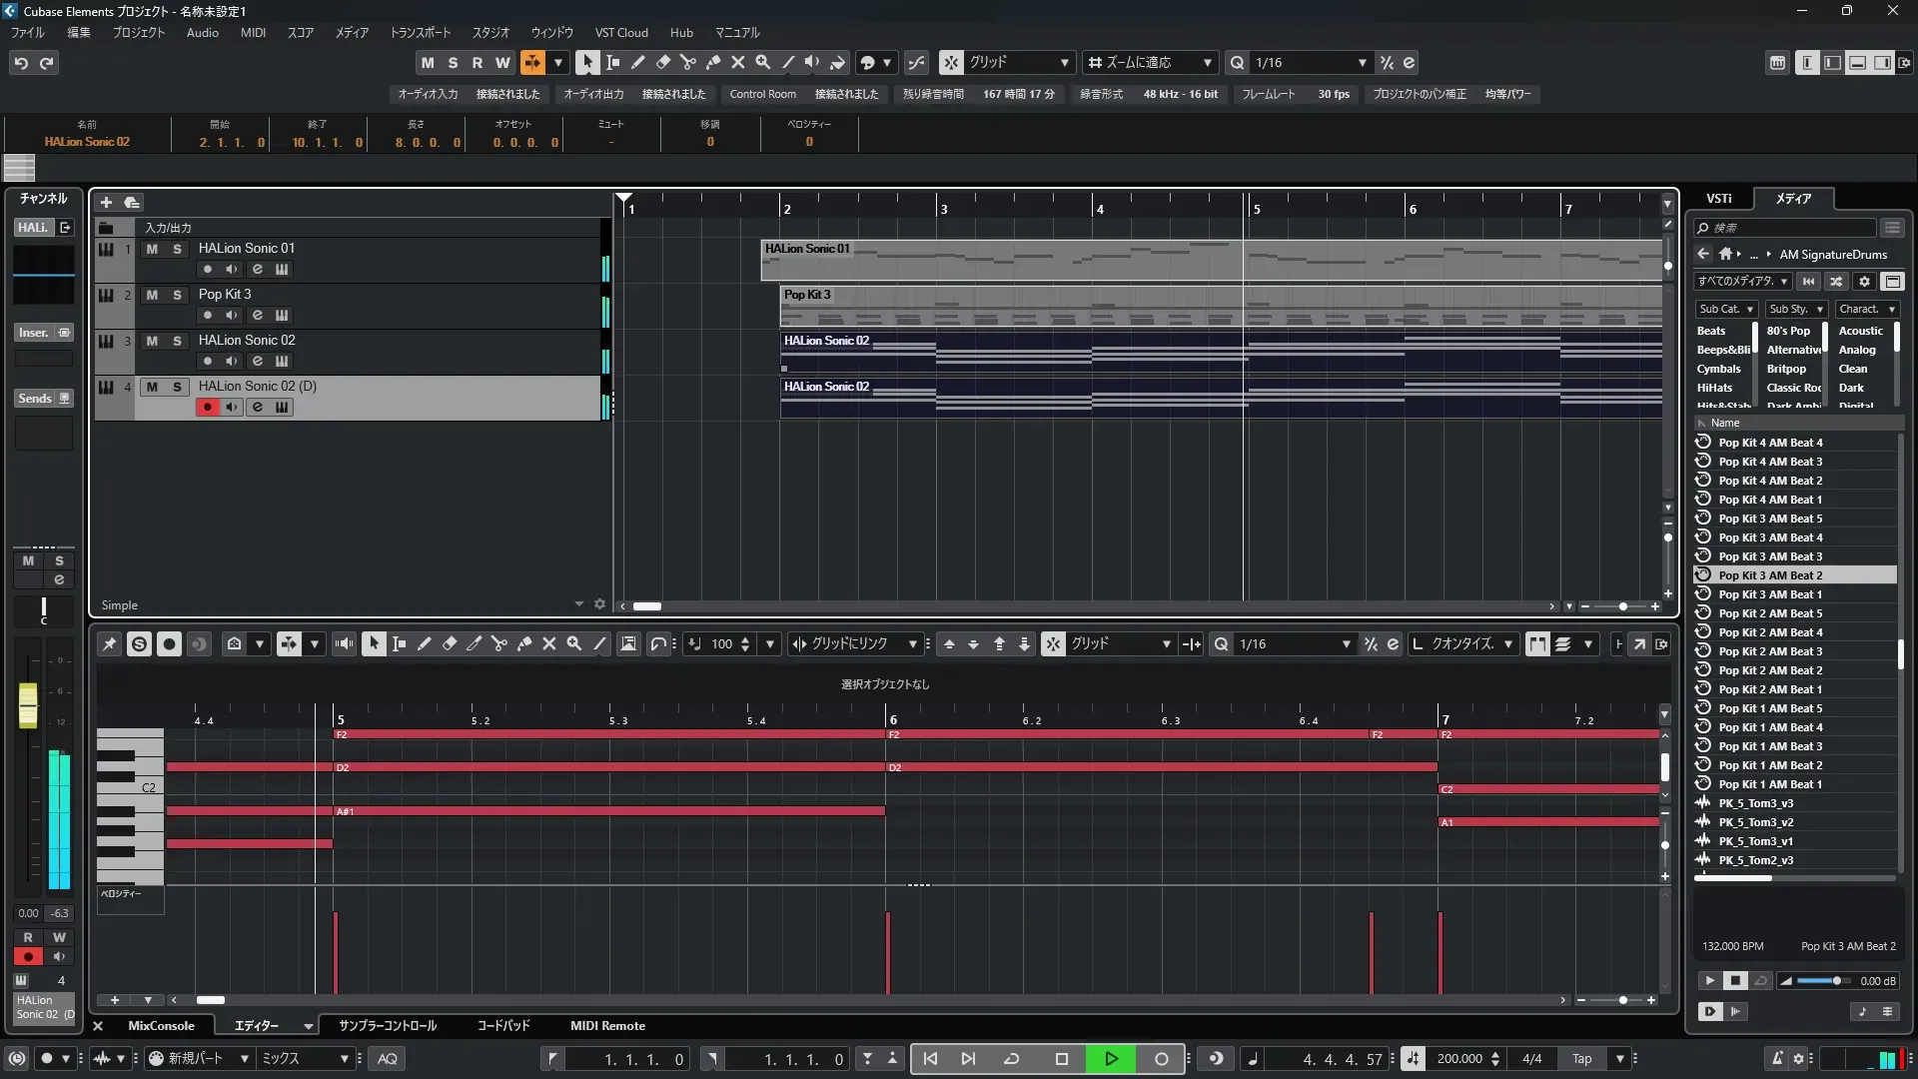Click the Tap tempo button
1918x1079 pixels.
tap(1581, 1059)
